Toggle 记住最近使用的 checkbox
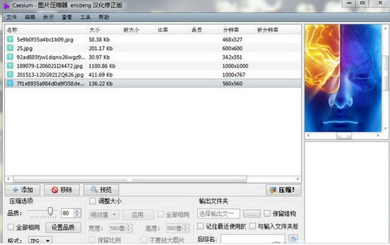This screenshot has height=245, width=390. click(x=200, y=226)
